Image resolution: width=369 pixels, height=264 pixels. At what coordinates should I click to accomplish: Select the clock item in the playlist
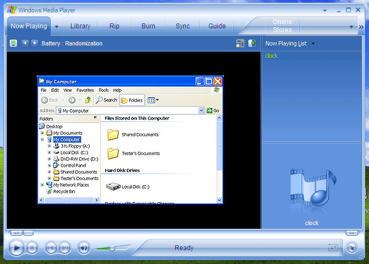point(271,56)
